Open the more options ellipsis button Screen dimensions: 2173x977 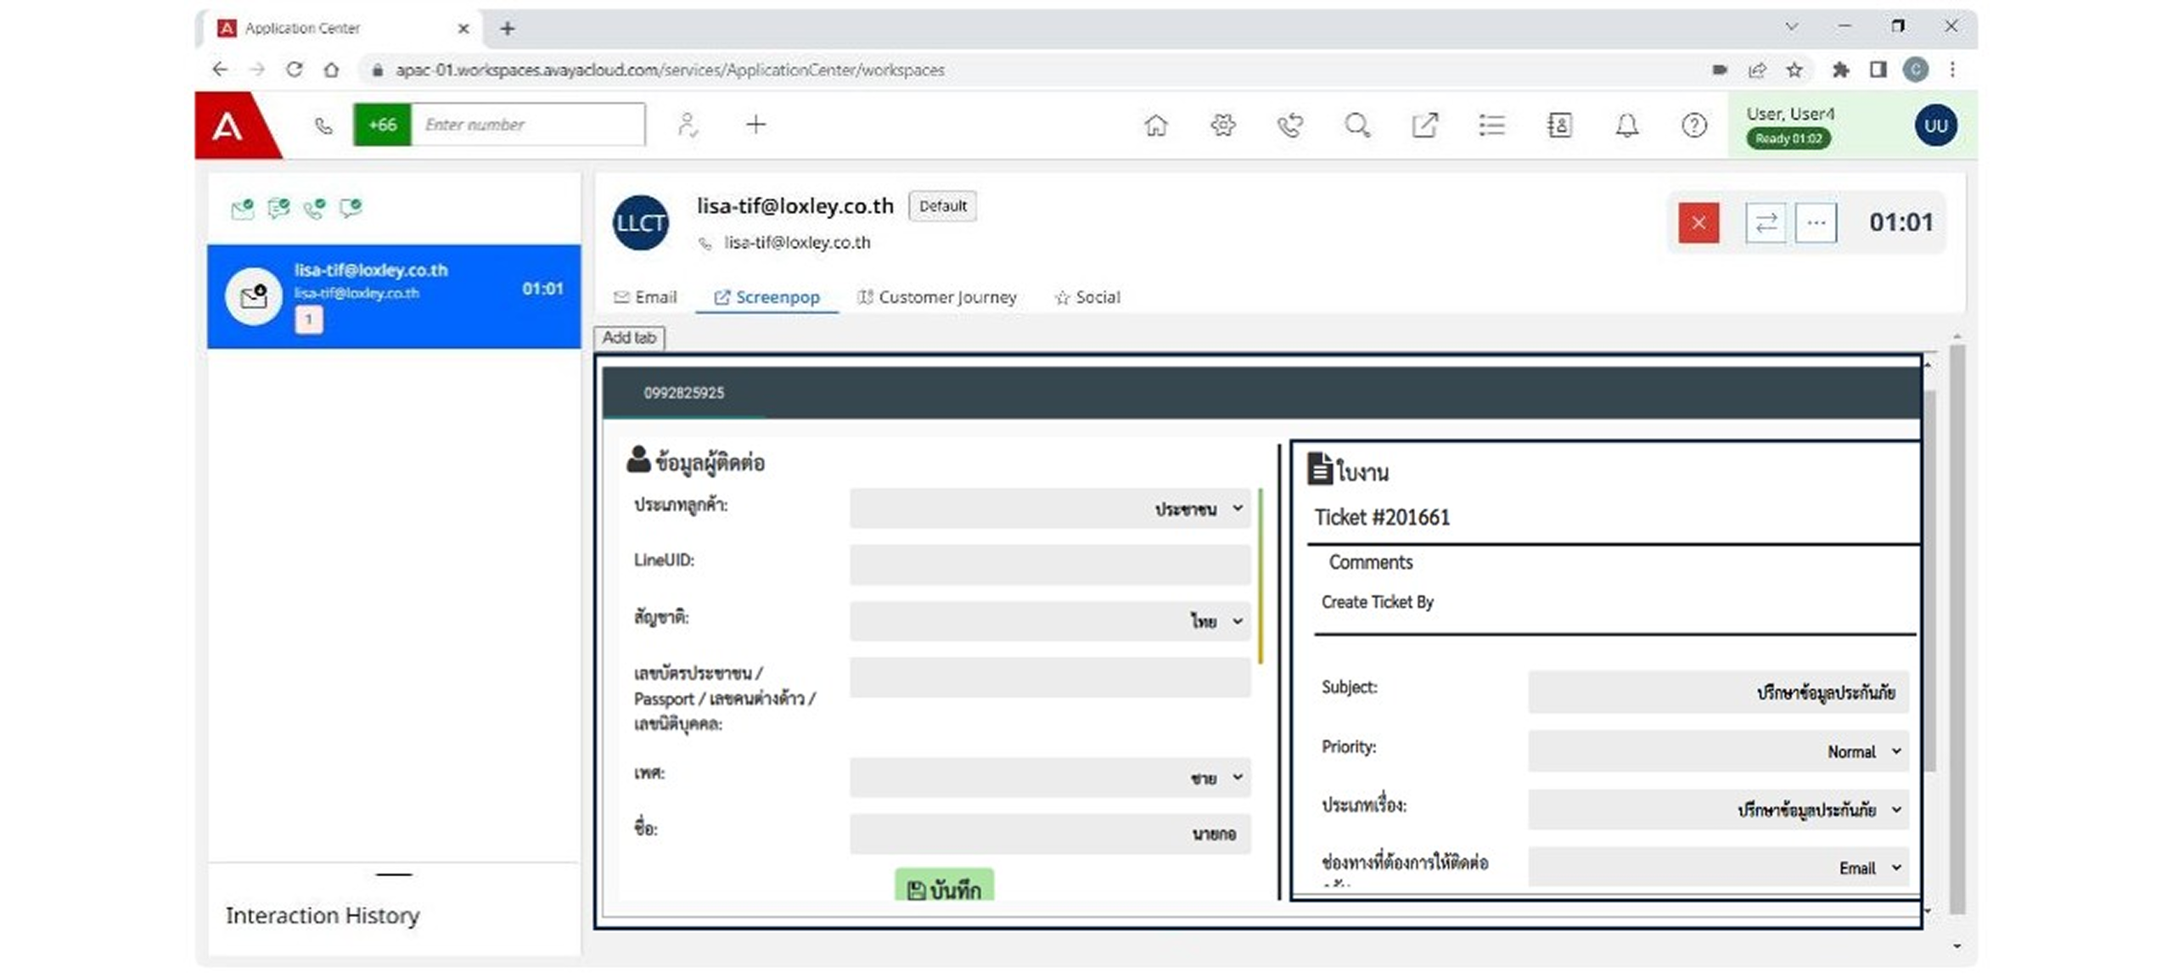pos(1816,223)
